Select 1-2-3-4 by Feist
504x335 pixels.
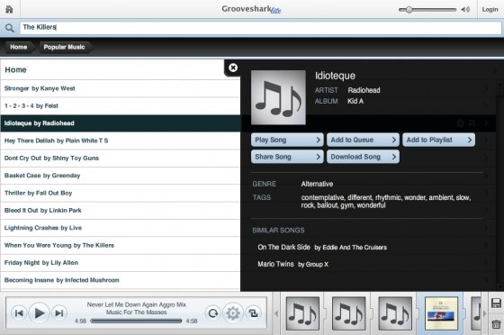(121, 105)
